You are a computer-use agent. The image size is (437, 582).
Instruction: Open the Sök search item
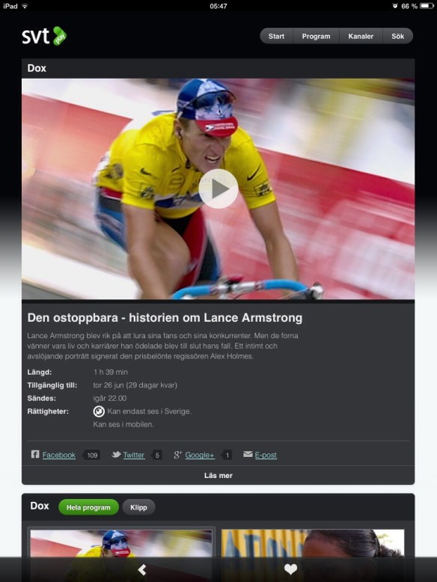point(397,36)
